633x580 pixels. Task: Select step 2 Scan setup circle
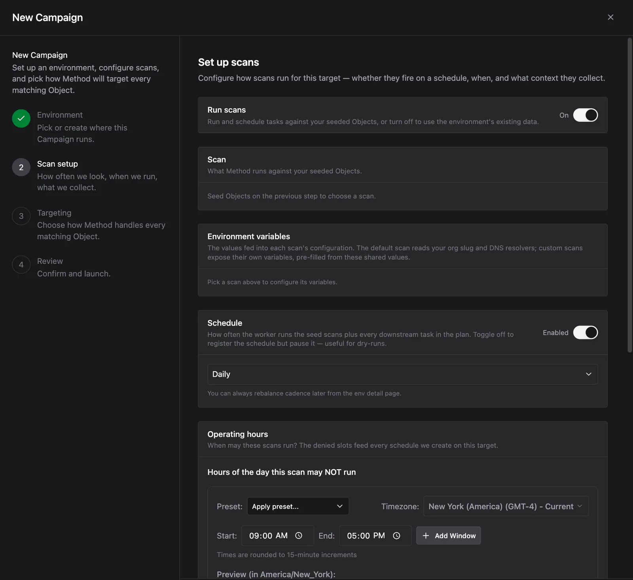(x=21, y=167)
